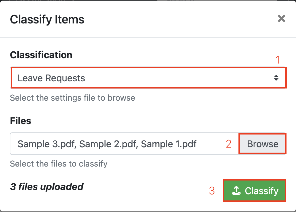Click the red step number 3 annotation
This screenshot has width=296, height=212.
(212, 191)
